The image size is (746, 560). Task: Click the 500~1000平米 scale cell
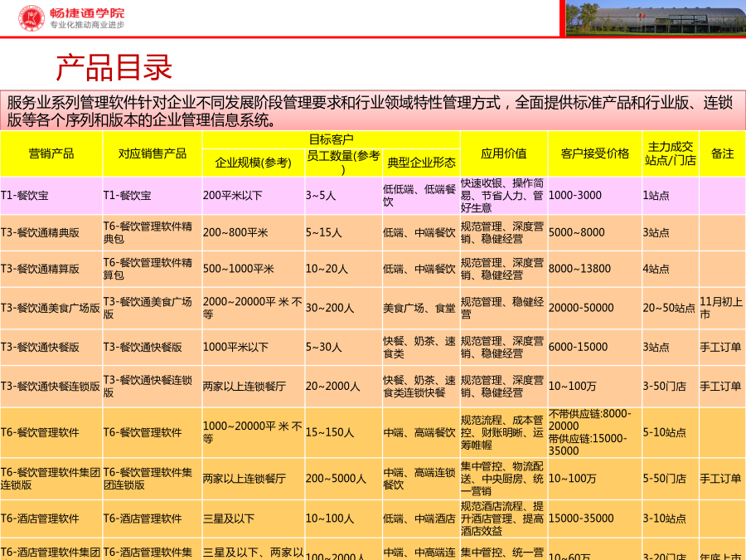pyautogui.click(x=253, y=269)
